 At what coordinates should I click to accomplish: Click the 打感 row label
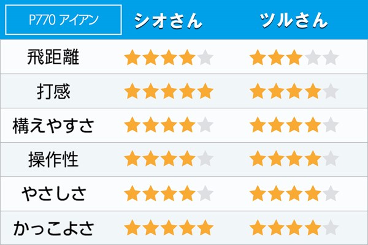(x=53, y=91)
